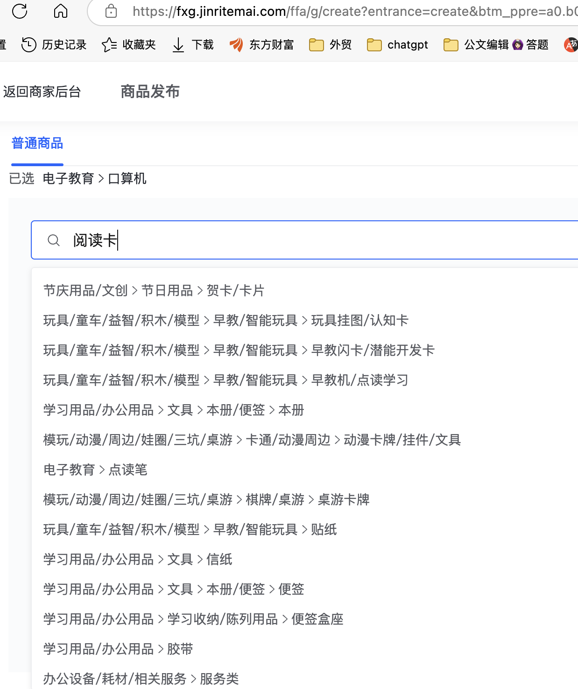The image size is (578, 689).
Task: Open the 历史记录 history bookmark
Action: (x=54, y=45)
